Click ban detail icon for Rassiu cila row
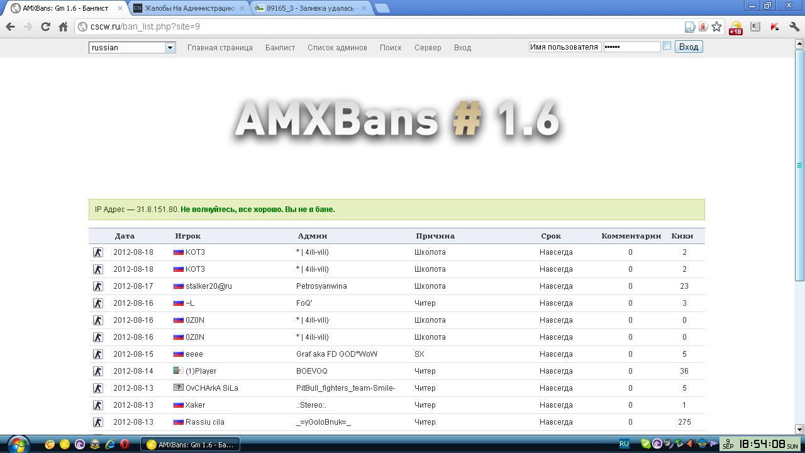Image resolution: width=805 pixels, height=453 pixels. (98, 422)
